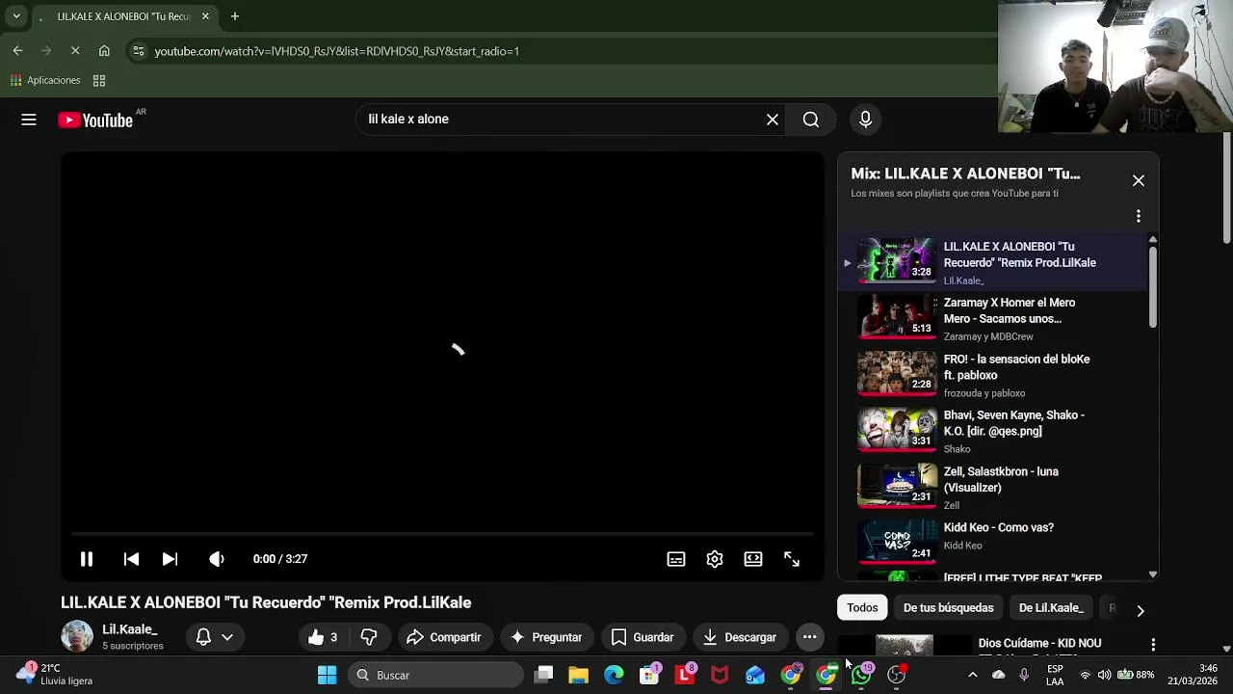Screen dimensions: 1233x694
Task: Open the player settings gear
Action: [715, 559]
